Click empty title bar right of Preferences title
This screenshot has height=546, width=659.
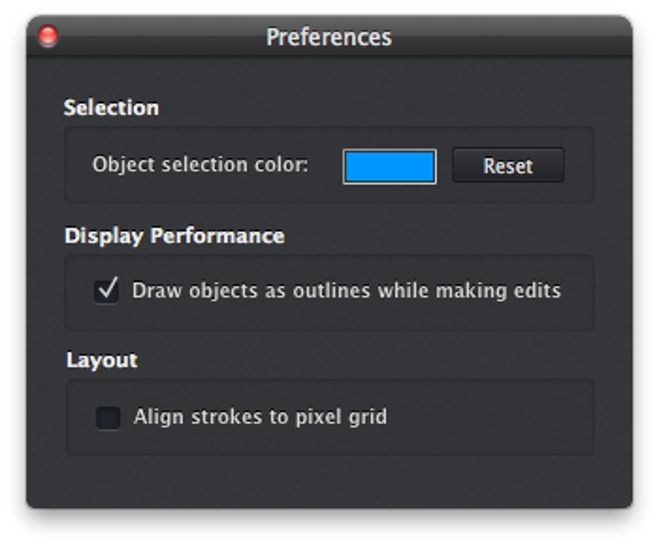tap(510, 37)
